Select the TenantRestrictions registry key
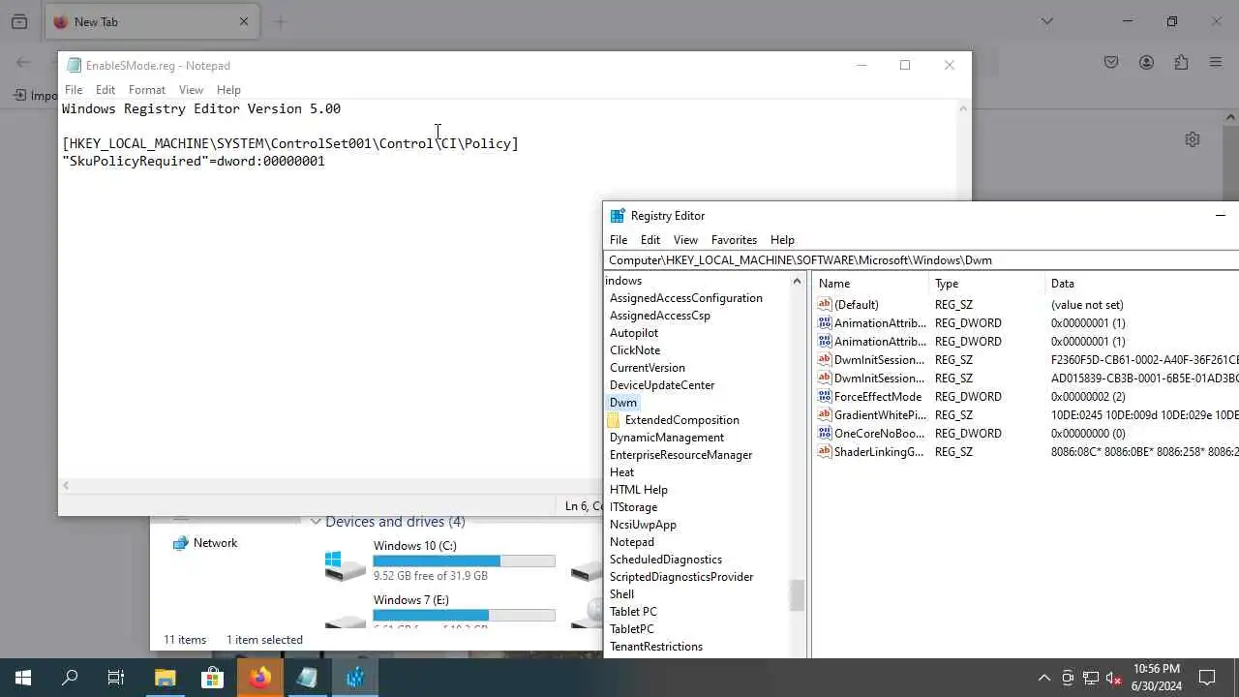This screenshot has height=697, width=1239. point(656,647)
